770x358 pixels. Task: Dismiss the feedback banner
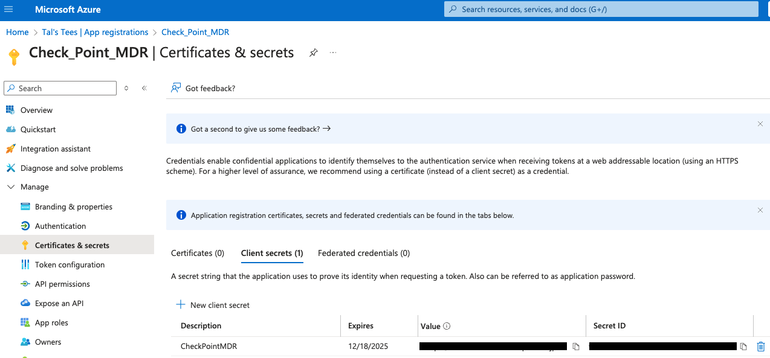(760, 124)
